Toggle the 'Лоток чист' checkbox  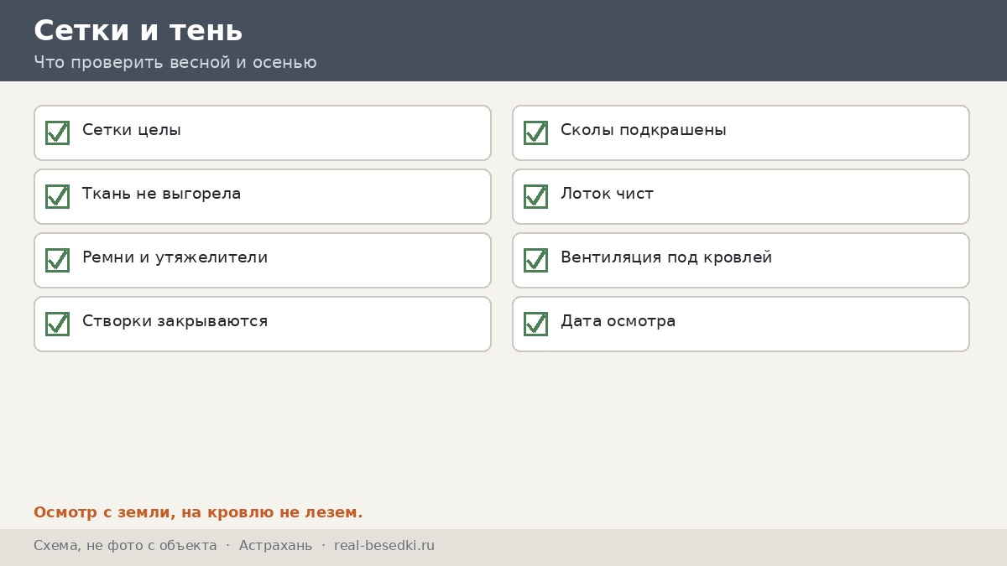535,196
